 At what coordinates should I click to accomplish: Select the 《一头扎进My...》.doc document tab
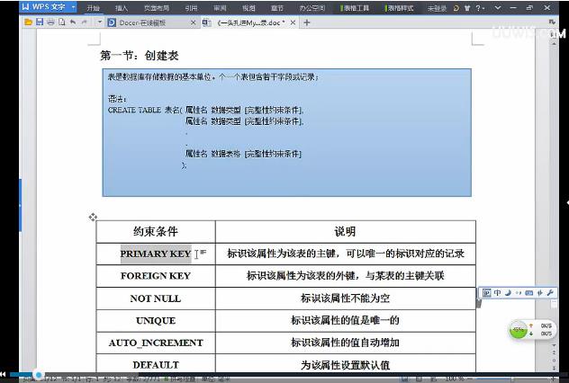click(x=251, y=22)
